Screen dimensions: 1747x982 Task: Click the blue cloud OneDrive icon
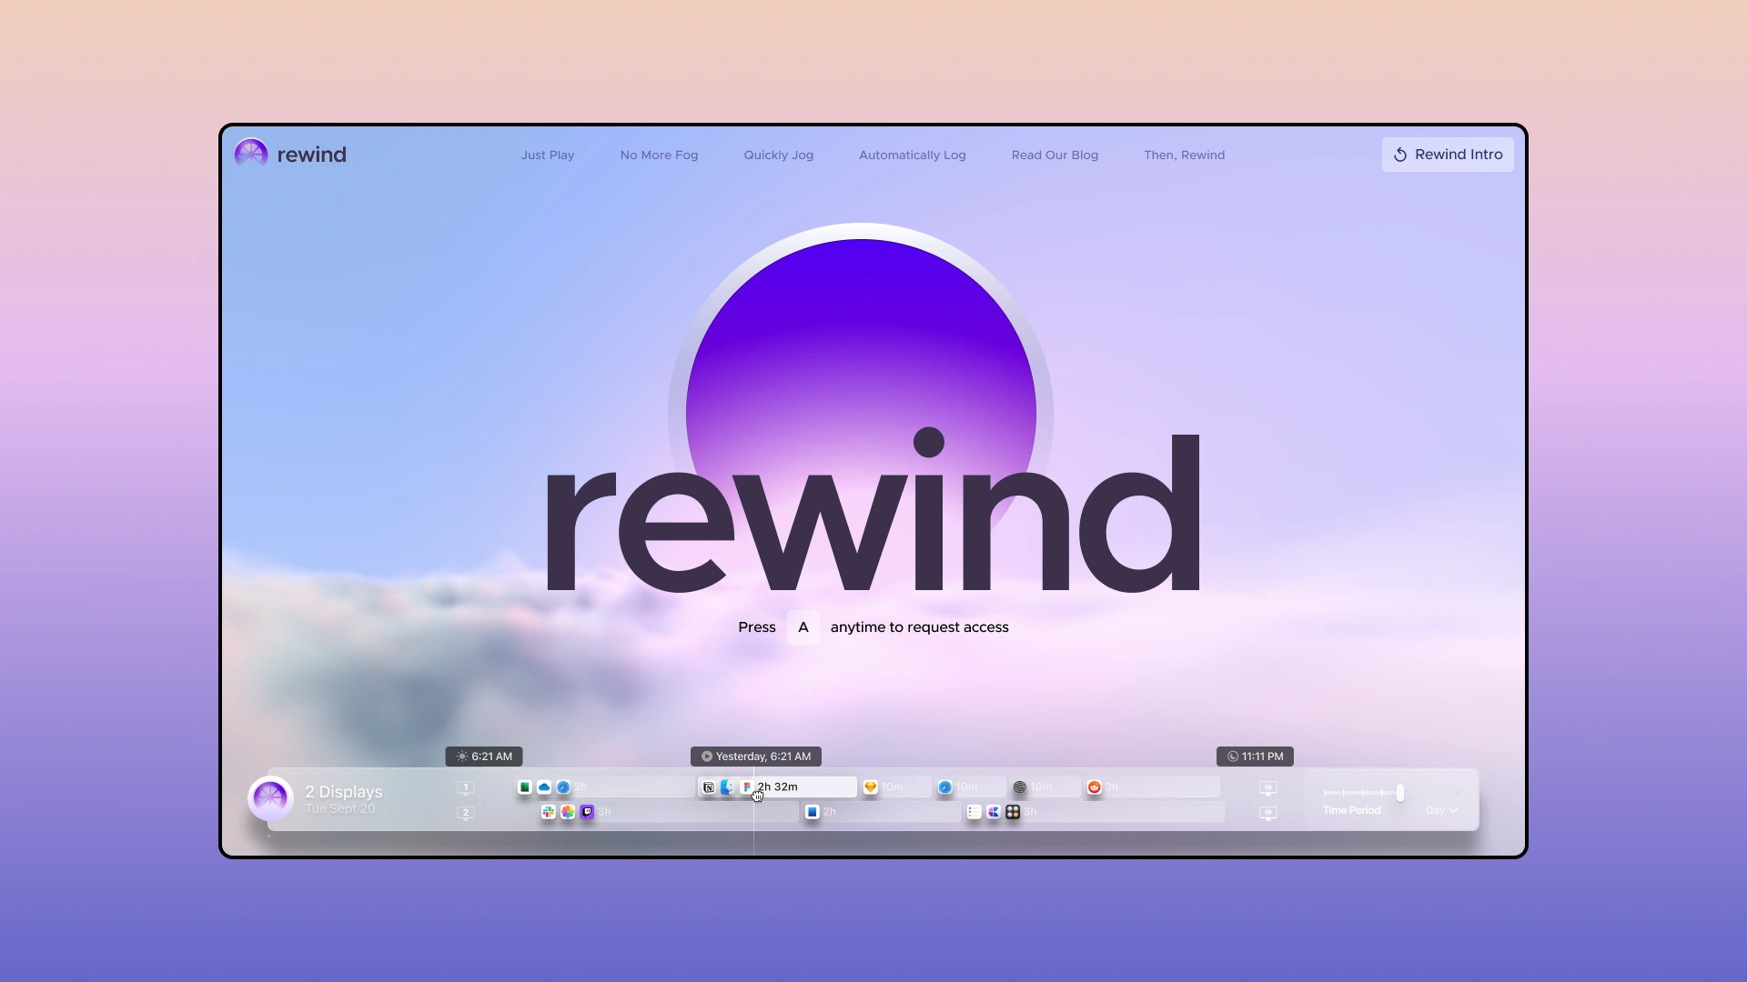544,787
